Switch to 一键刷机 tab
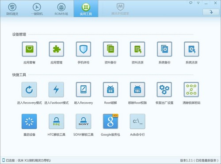221x164 pixels. click(37, 9)
